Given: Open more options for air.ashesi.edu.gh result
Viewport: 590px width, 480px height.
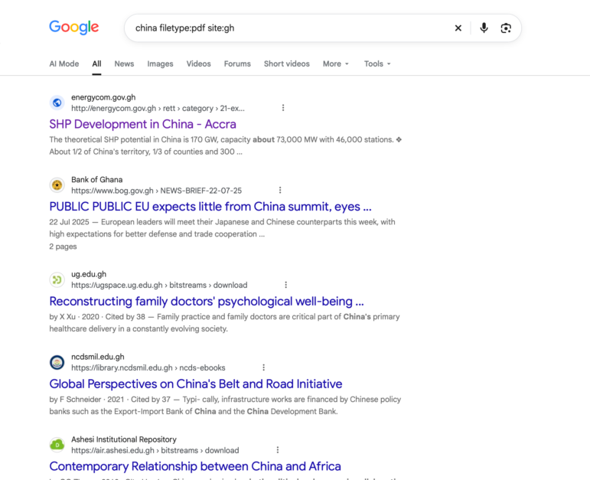Looking at the screenshot, I should coord(278,450).
